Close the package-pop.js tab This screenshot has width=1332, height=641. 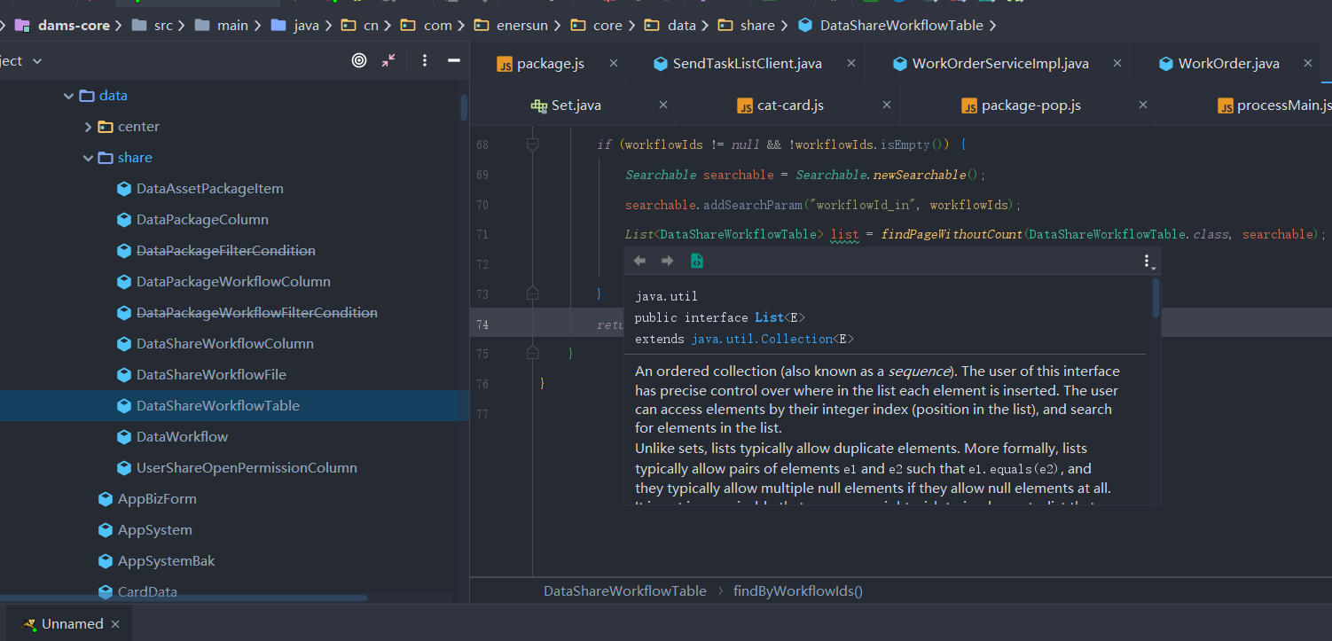tap(1143, 105)
